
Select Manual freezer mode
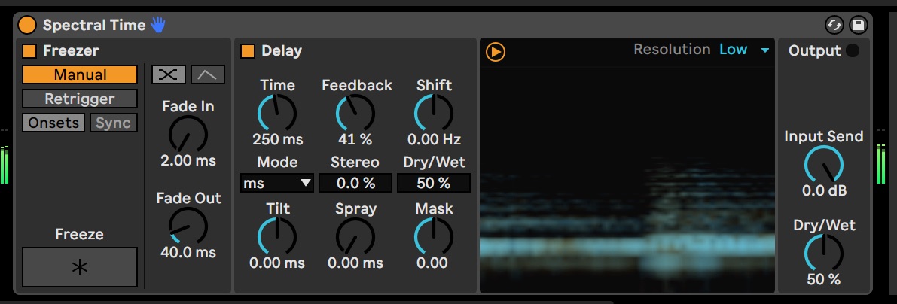pos(80,74)
